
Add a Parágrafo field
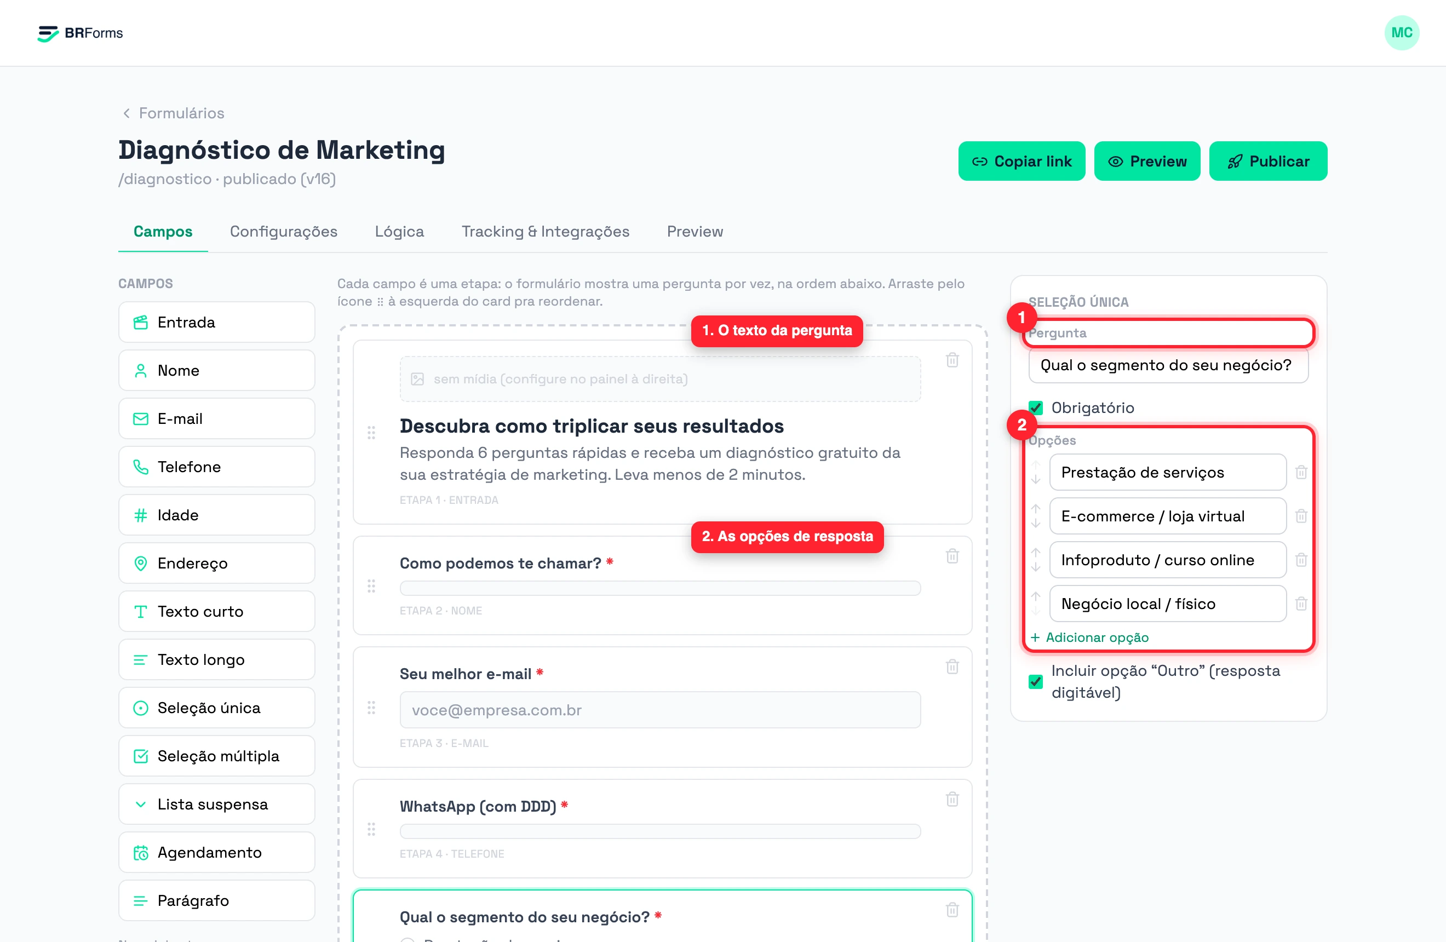click(x=216, y=900)
